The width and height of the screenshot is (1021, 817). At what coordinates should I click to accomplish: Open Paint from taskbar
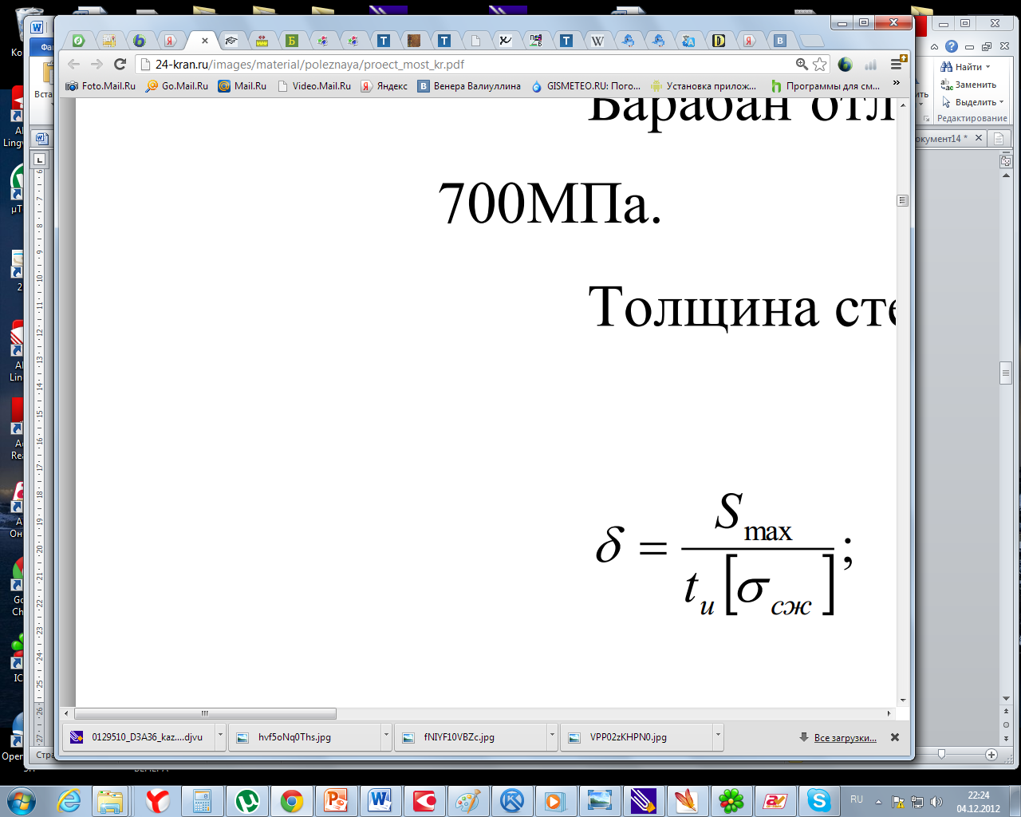click(x=467, y=800)
